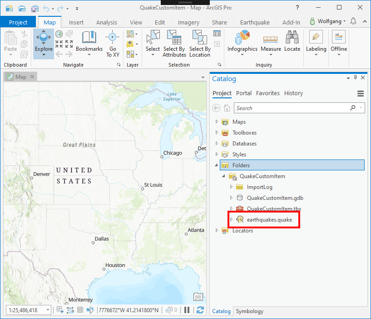Toggle the north constraint icon in status bar
The height and width of the screenshot is (319, 371).
pyautogui.click(x=90, y=310)
